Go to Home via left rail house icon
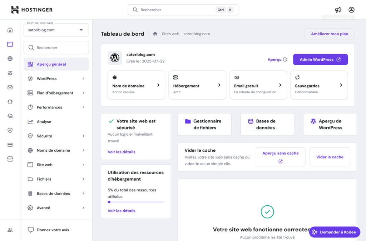 tap(10, 30)
